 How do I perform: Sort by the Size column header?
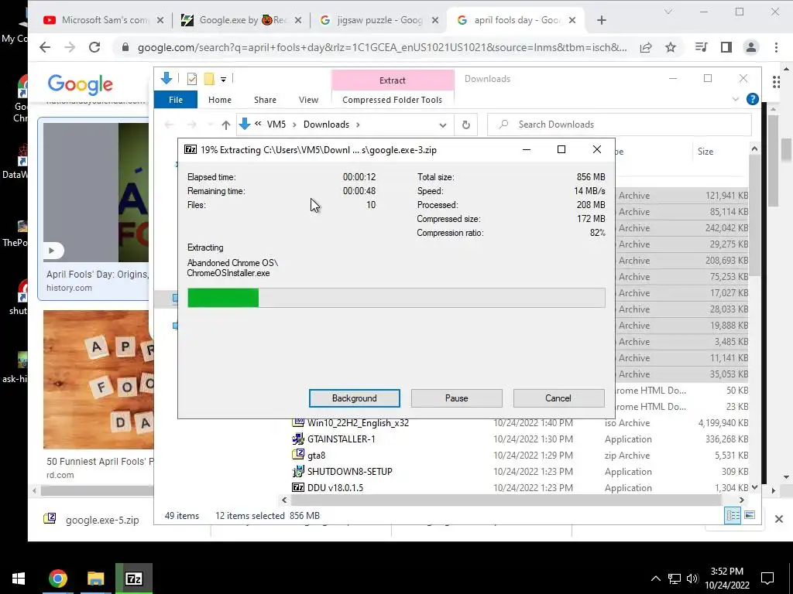pyautogui.click(x=705, y=151)
